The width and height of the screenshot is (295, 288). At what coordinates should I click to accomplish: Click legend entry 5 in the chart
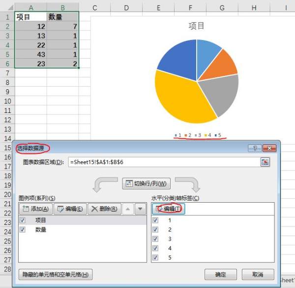point(218,135)
